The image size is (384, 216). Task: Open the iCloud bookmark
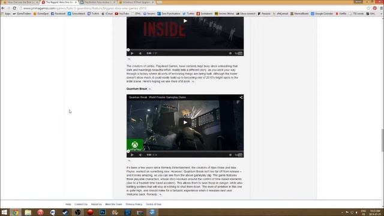(x=107, y=14)
